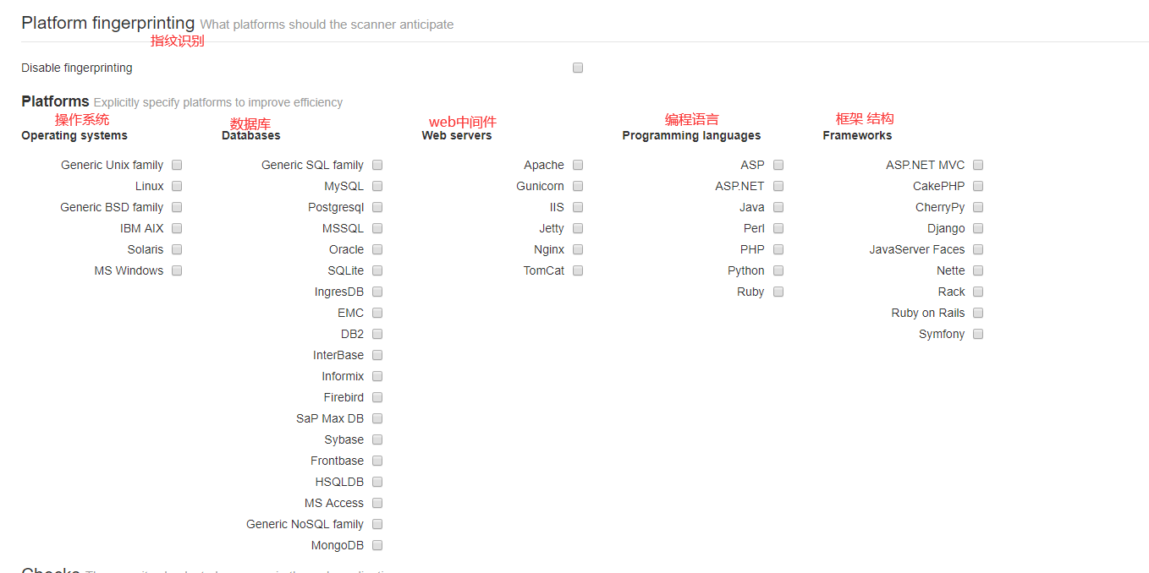Enable the PHP language checkbox

click(x=778, y=249)
